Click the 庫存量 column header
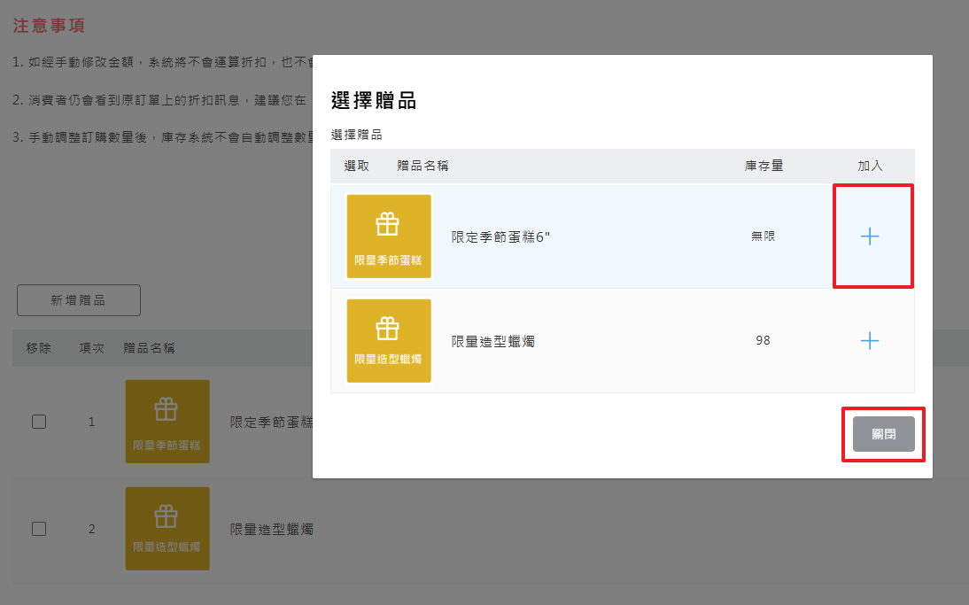The width and height of the screenshot is (969, 605). click(764, 166)
